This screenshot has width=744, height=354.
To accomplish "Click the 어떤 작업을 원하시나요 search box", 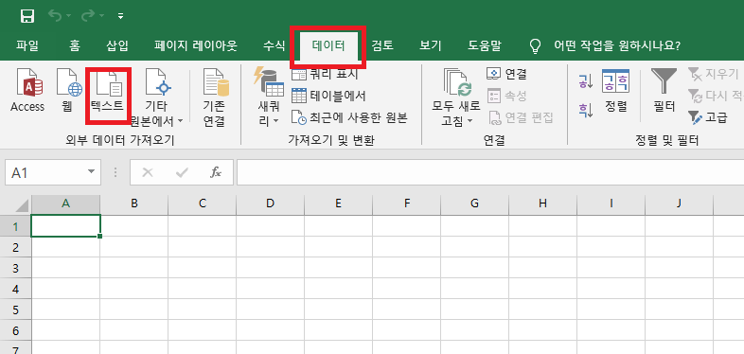I will pyautogui.click(x=617, y=45).
